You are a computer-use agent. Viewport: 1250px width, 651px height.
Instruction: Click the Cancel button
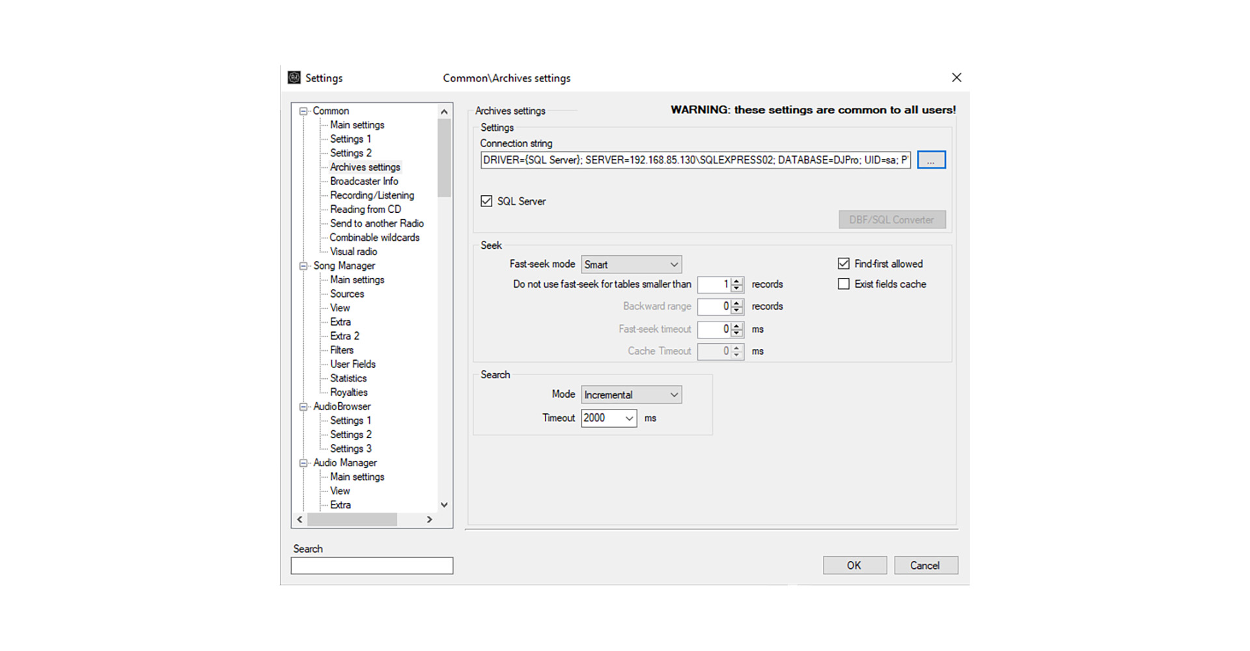click(x=925, y=565)
